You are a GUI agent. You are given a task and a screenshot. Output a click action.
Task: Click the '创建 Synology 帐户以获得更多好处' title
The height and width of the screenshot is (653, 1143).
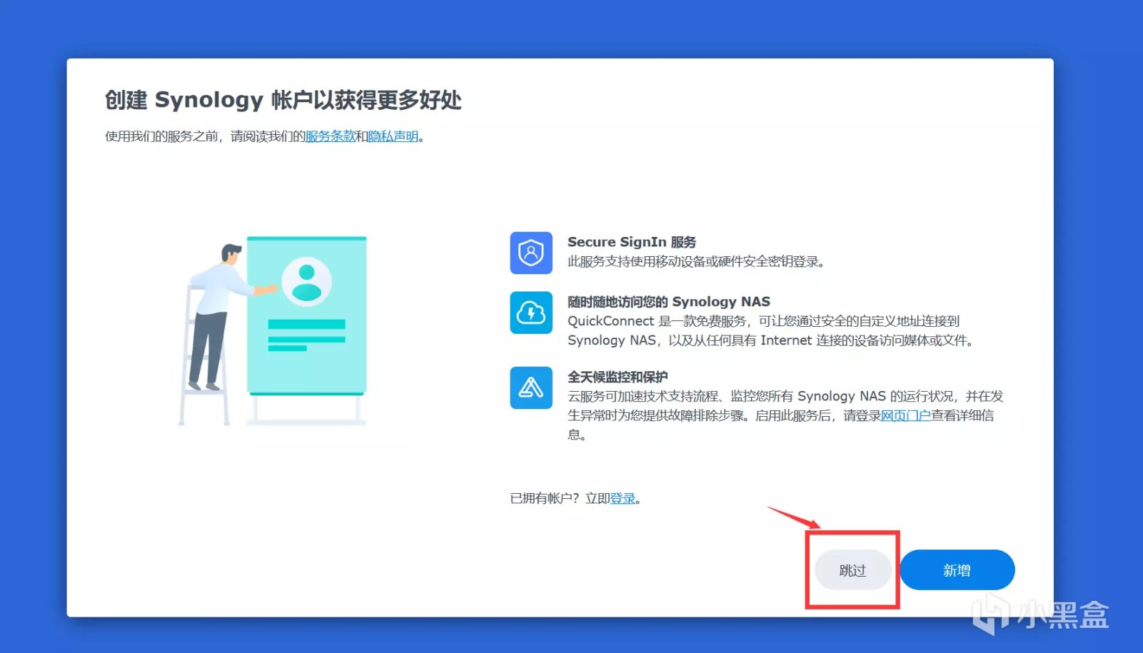tap(283, 100)
